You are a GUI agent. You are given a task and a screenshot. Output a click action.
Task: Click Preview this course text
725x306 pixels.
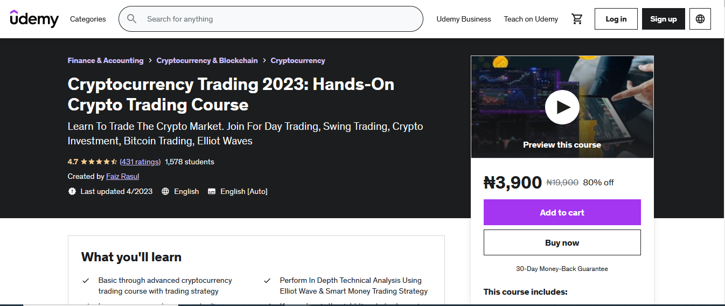[x=562, y=144]
